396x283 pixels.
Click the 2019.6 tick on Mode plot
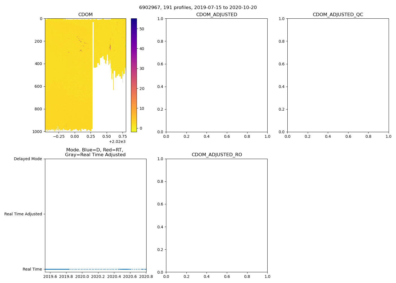tap(50, 276)
